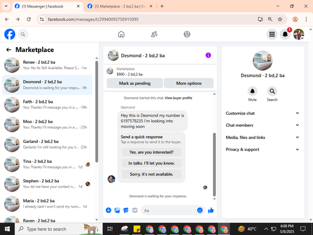View site information icon in address bar

pos(42,19)
